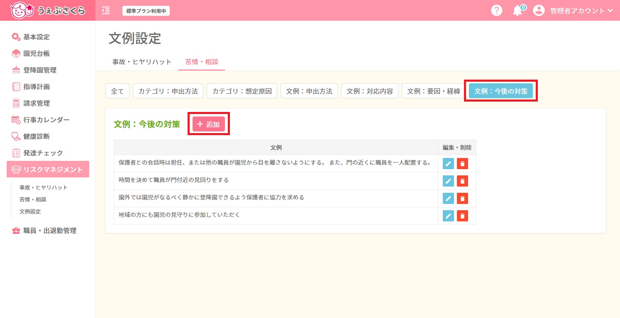Image resolution: width=620 pixels, height=318 pixels.
Task: Click the 指導計画 notebook icon
Action: pyautogui.click(x=16, y=87)
